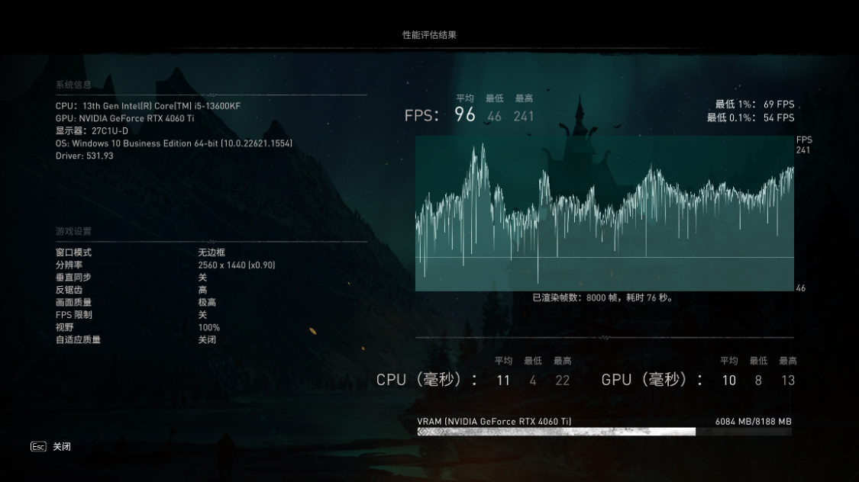Click the "系统信息" section heading

click(x=73, y=85)
